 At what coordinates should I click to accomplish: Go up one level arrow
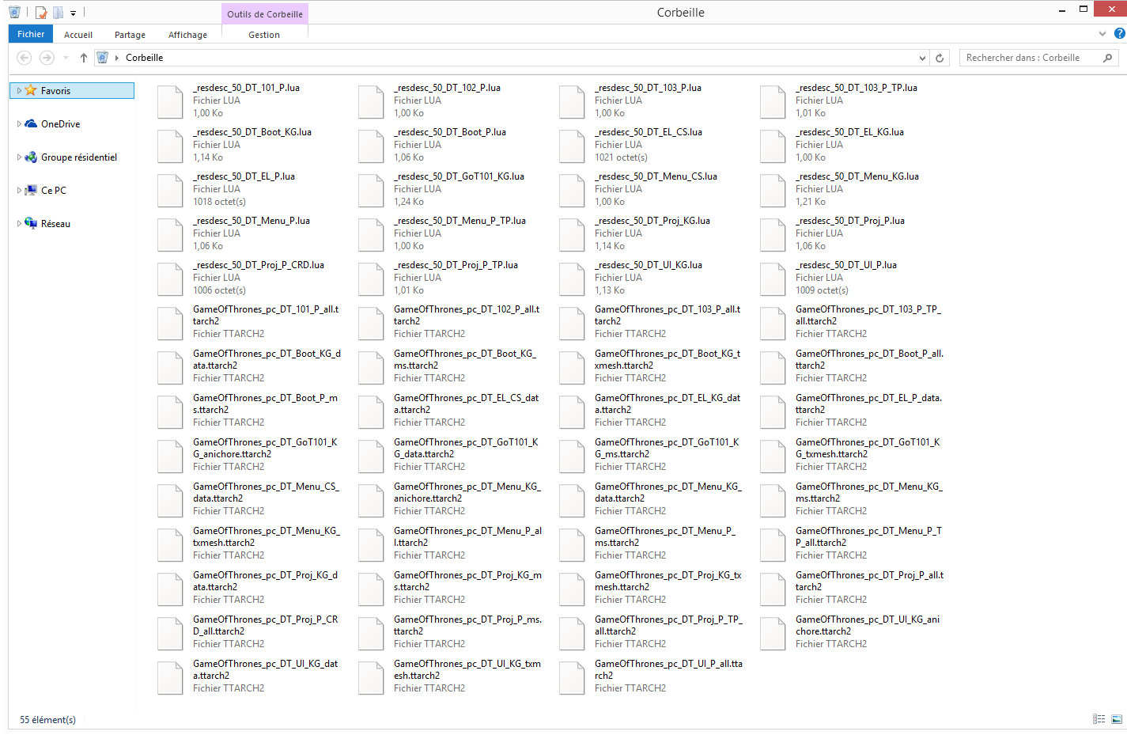click(83, 58)
